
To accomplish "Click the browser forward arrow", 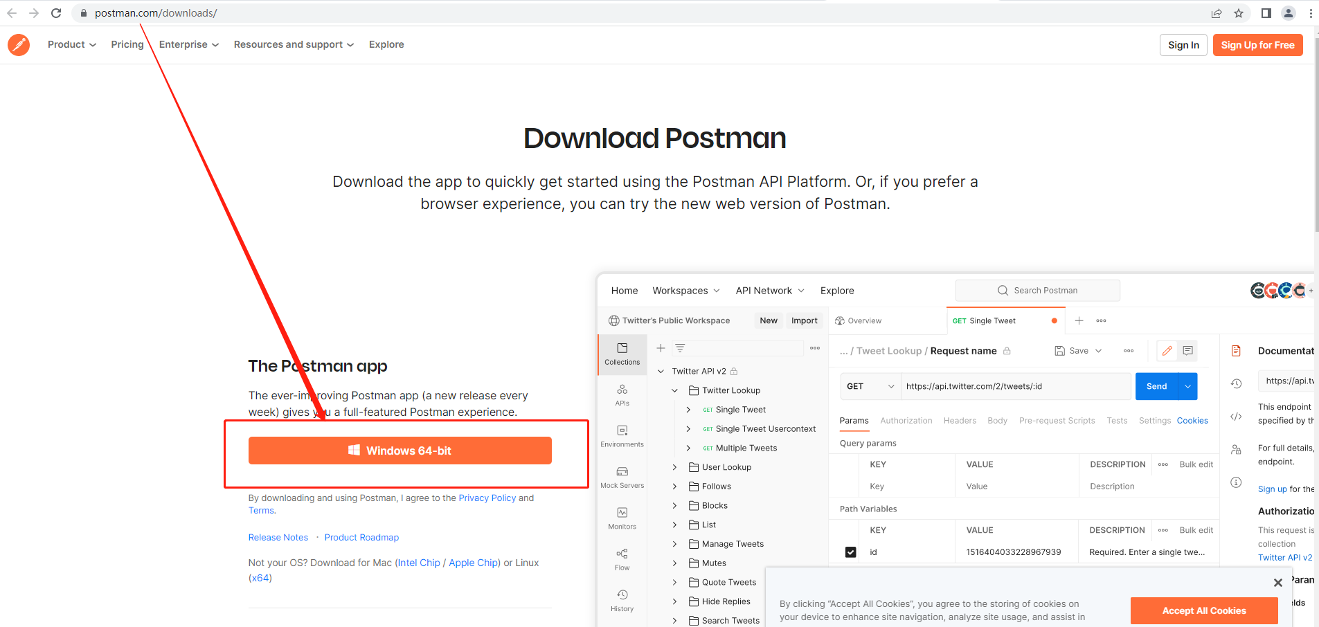I will click(34, 13).
